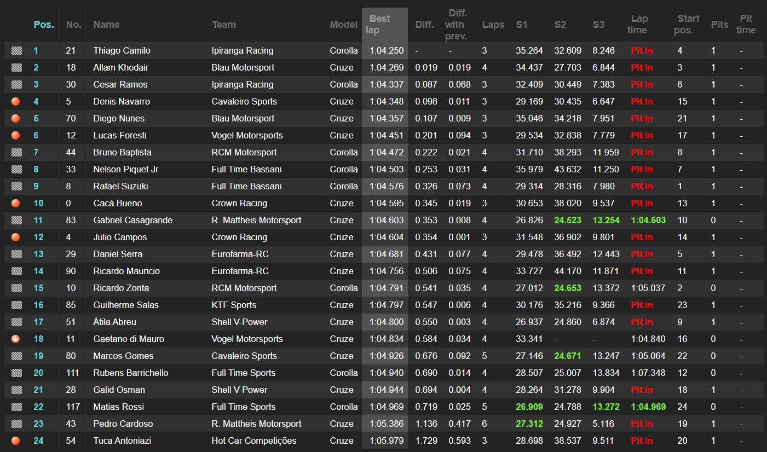
Task: Select driver name Thiago Camilo
Action: tap(122, 50)
